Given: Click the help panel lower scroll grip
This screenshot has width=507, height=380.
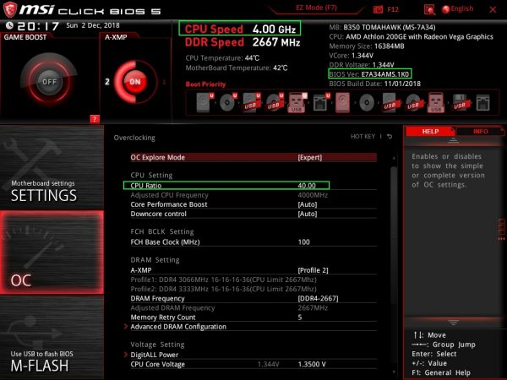Looking at the screenshot, I should 453,323.
